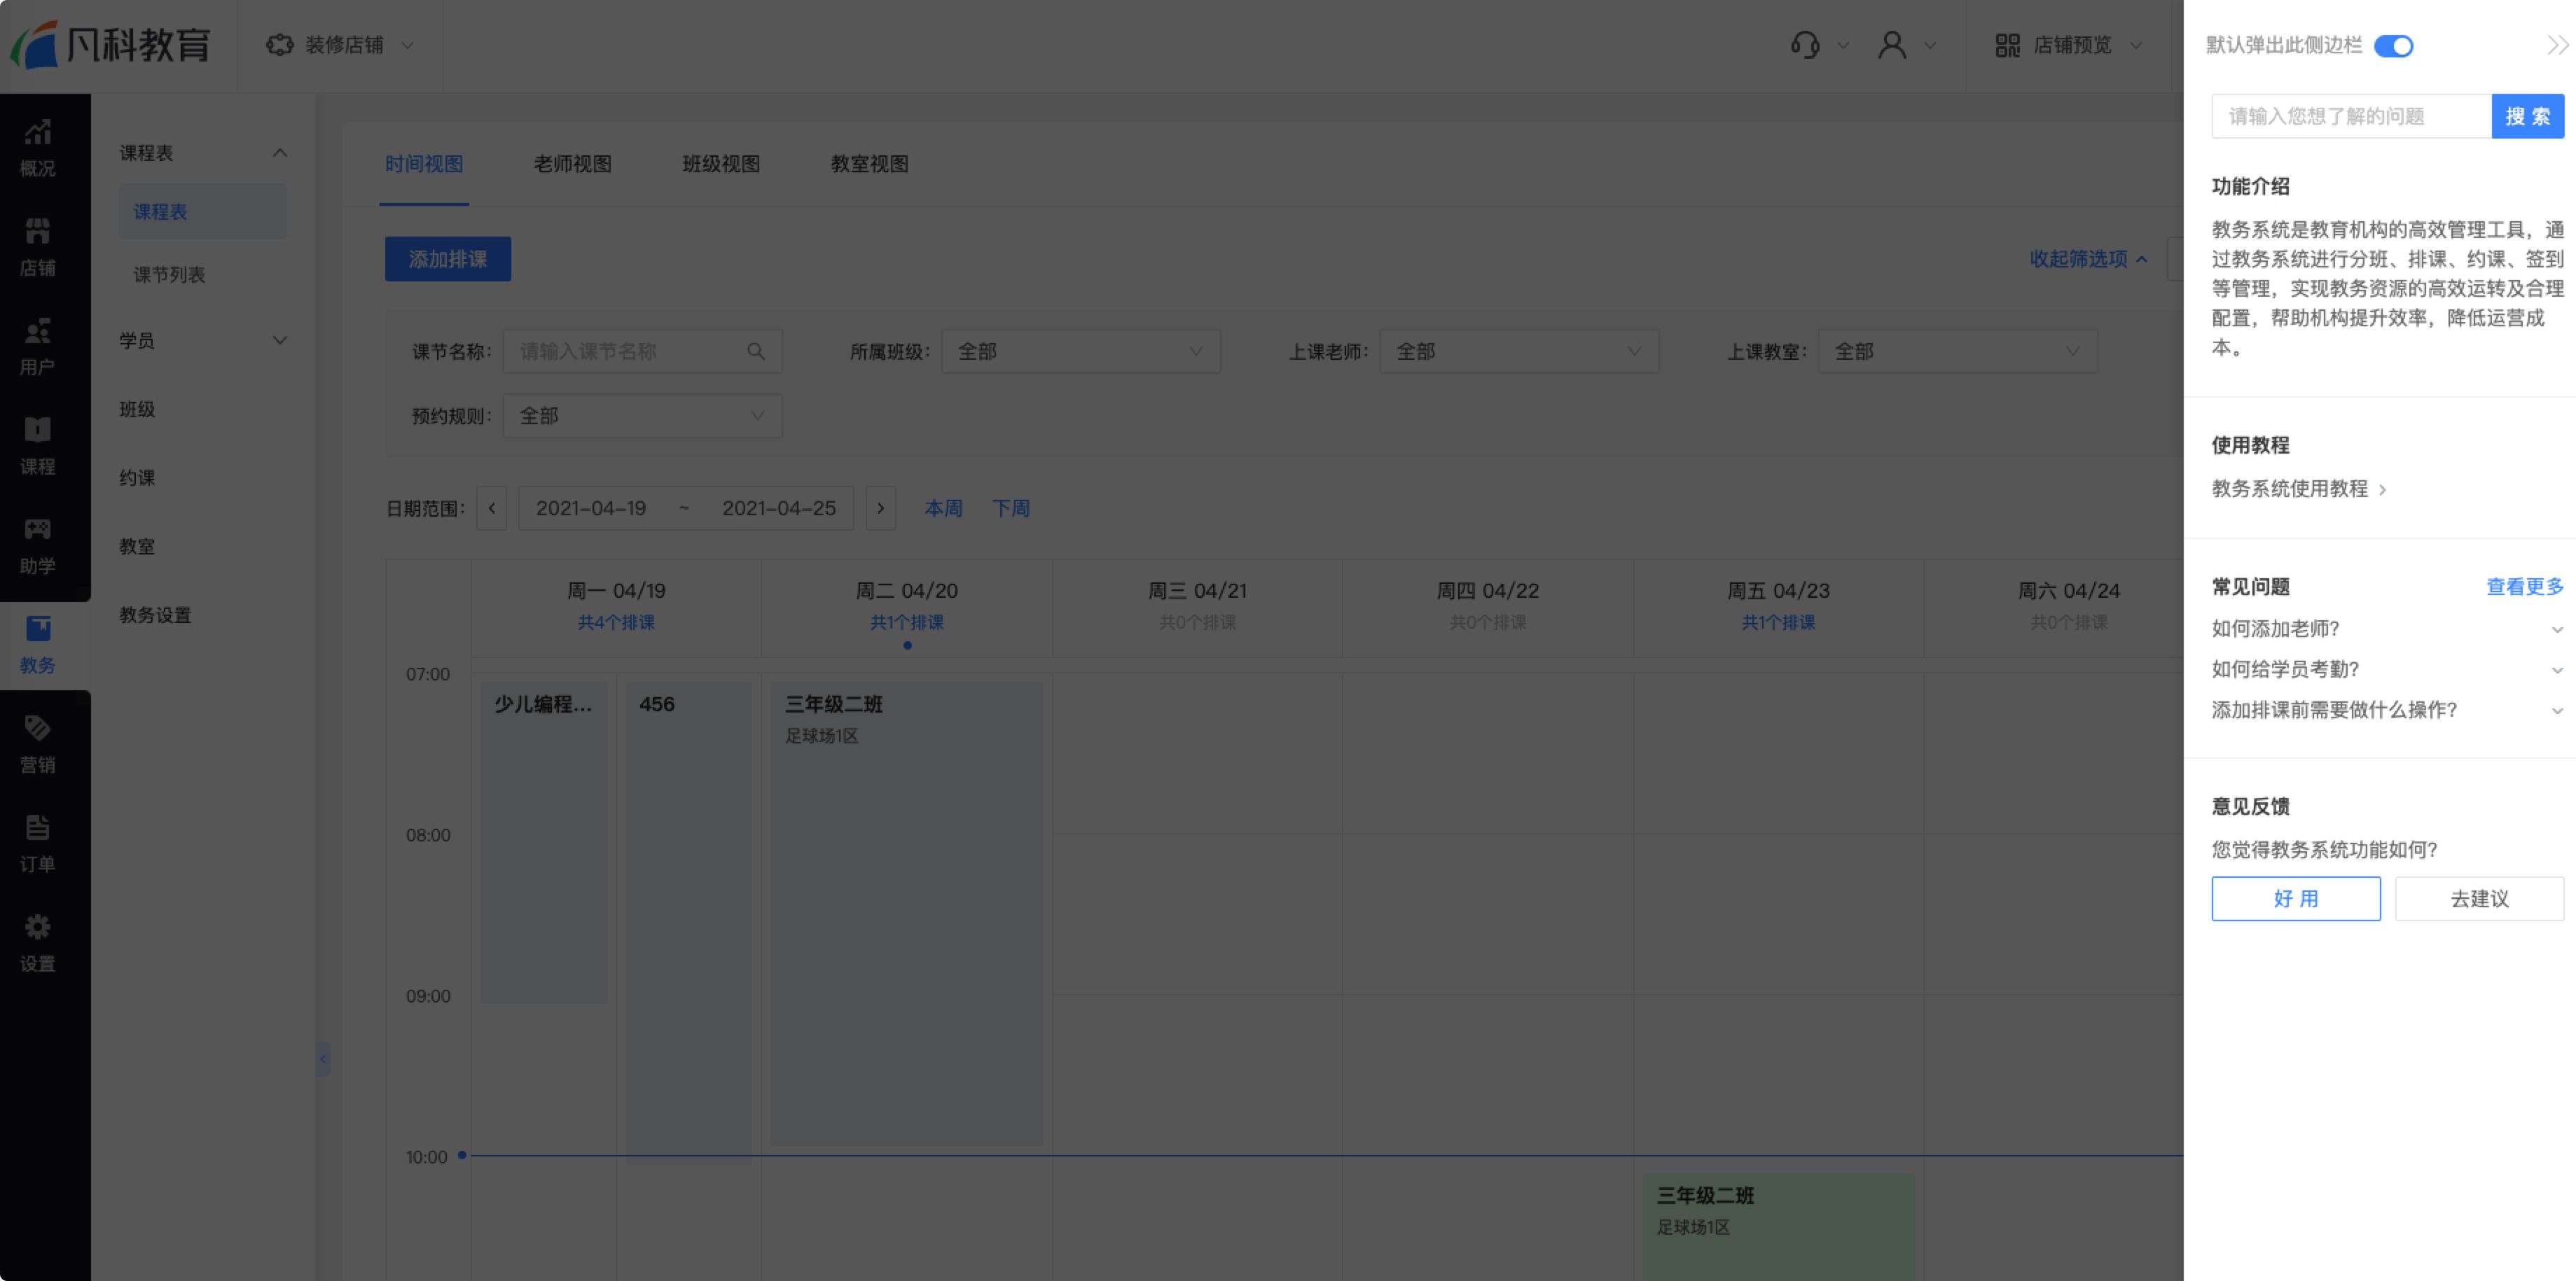Click the 好用 feedback button

click(x=2296, y=898)
